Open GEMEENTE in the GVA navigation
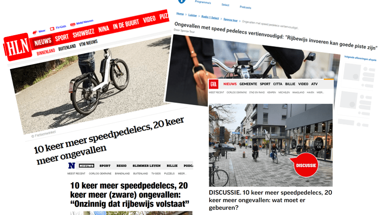The width and height of the screenshot is (379, 215). [248, 84]
